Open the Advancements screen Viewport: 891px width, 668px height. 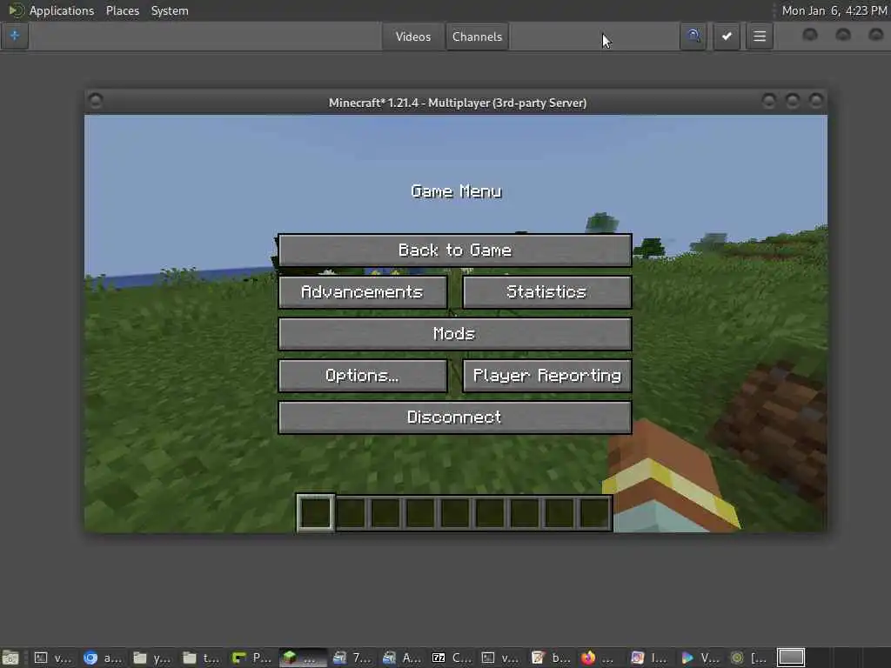[363, 292]
